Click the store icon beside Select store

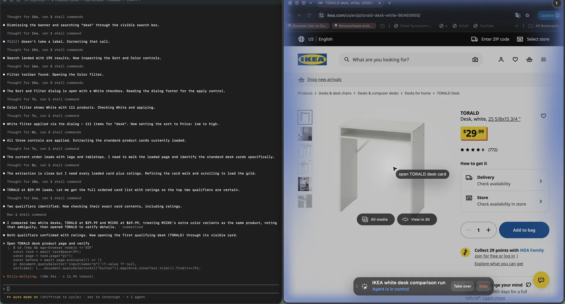coord(520,39)
